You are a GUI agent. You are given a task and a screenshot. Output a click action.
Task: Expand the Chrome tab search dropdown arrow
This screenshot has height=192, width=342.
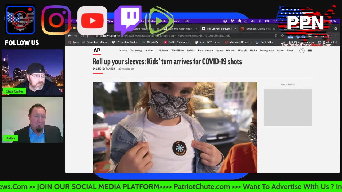(336, 29)
